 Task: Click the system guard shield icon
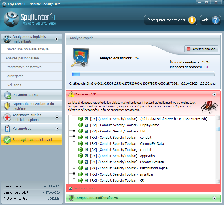click(8, 106)
